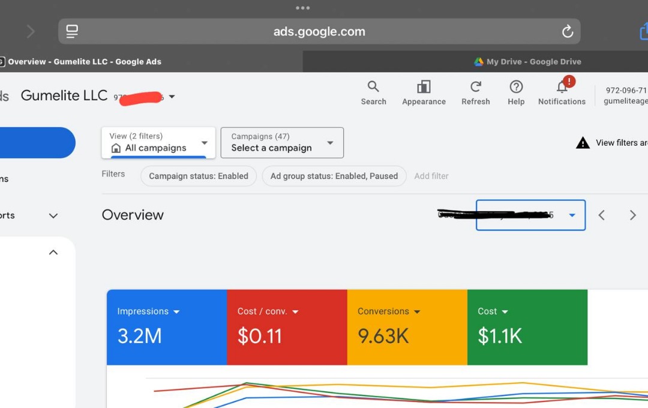This screenshot has height=408, width=648.
Task: Open the View All campaigns dropdown
Action: click(x=158, y=143)
